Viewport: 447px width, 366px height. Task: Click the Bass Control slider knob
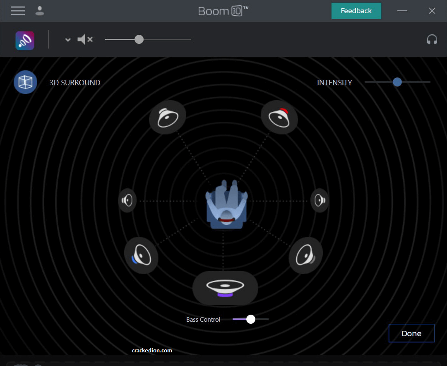point(250,319)
